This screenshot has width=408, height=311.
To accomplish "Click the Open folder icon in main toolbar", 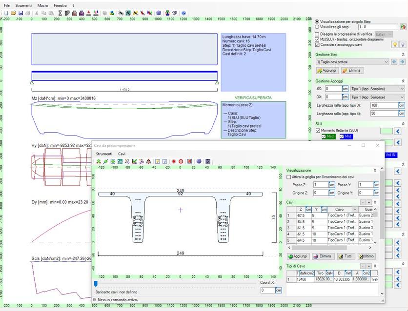I will tap(14, 13).
